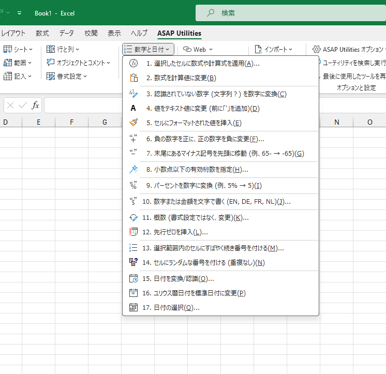Expand the インポート dropdown
The width and height of the screenshot is (386, 374).
click(274, 50)
